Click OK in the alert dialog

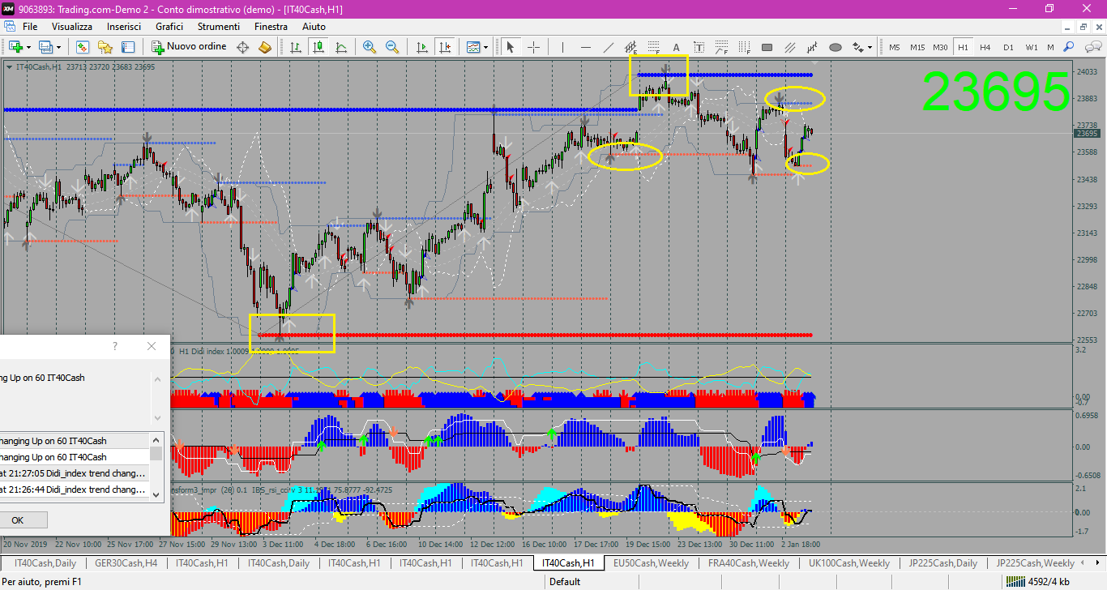(18, 520)
